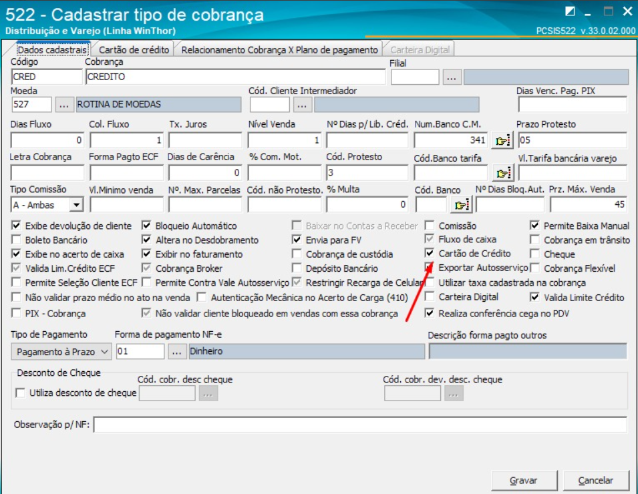The height and width of the screenshot is (494, 638).
Task: Click the Gravar button
Action: tap(524, 480)
